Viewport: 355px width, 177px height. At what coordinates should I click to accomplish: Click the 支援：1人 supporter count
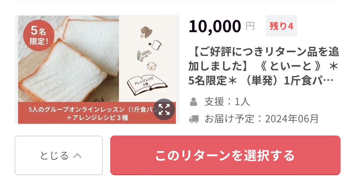tap(227, 102)
